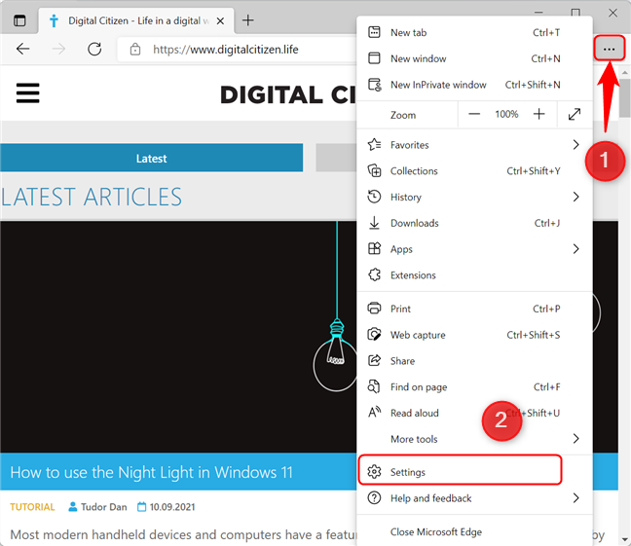Viewport: 631px width, 546px height.
Task: Expand the More tools submenu chevron
Action: point(575,439)
